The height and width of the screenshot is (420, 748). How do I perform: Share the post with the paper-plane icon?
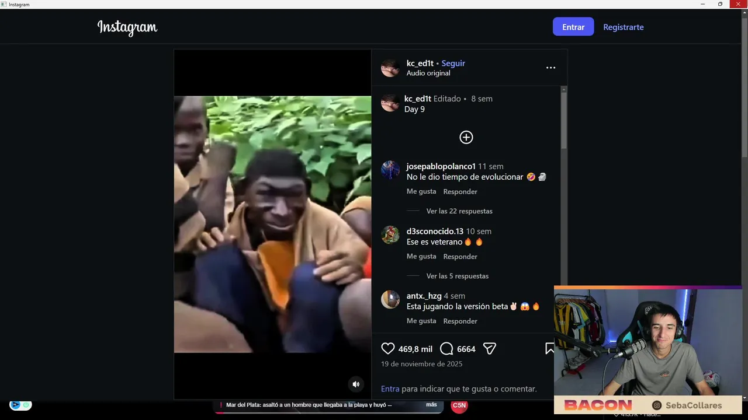(490, 349)
